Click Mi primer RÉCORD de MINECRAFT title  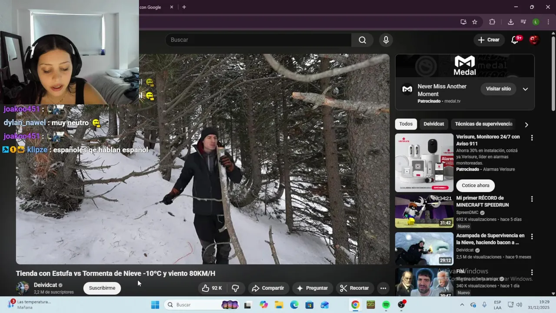[482, 202]
